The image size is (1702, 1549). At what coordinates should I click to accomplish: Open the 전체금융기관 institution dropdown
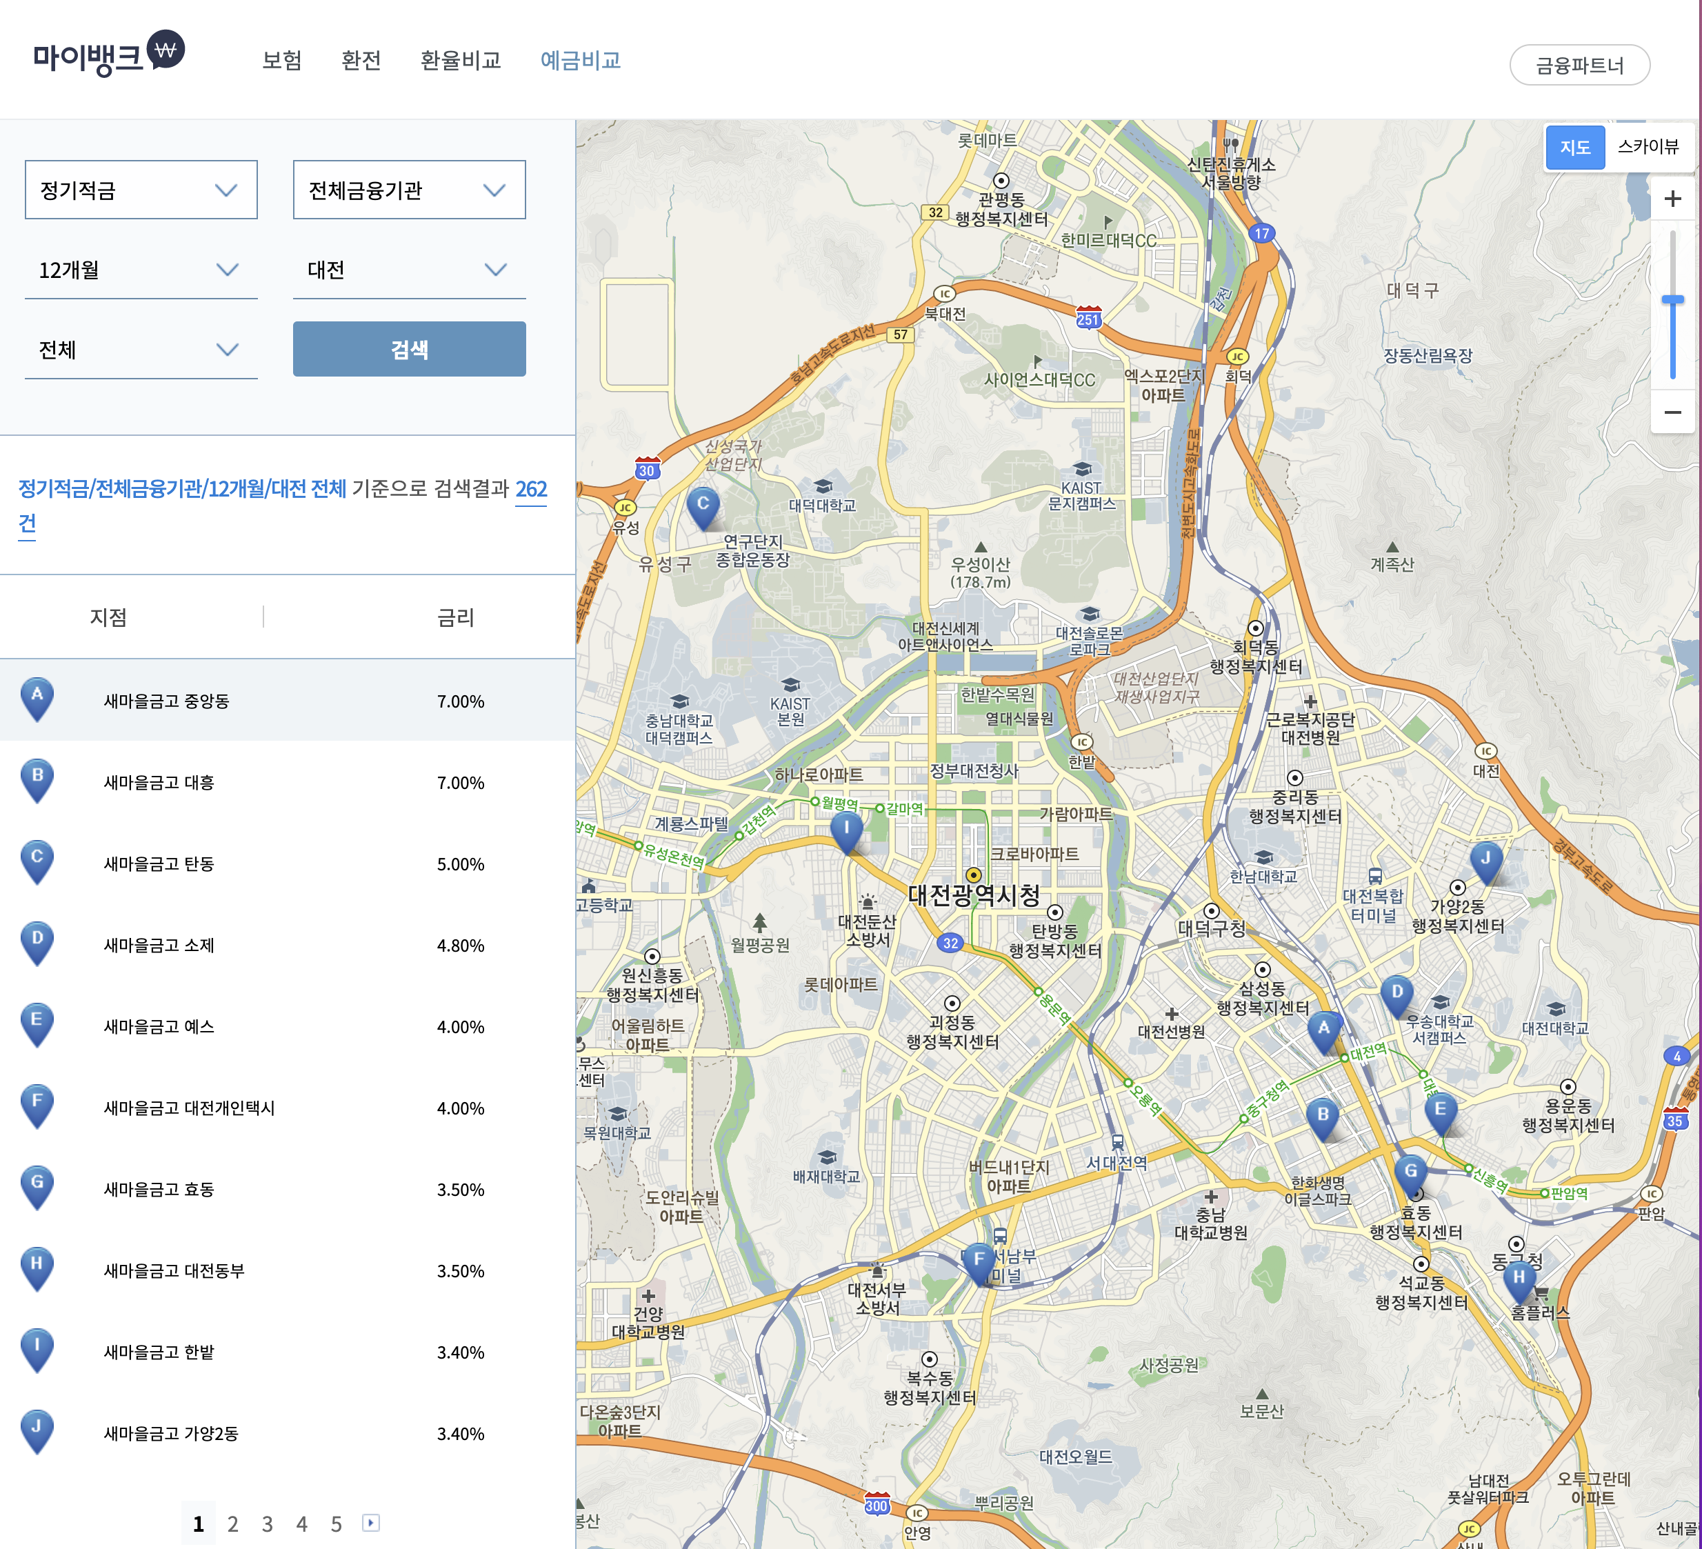pyautogui.click(x=410, y=190)
